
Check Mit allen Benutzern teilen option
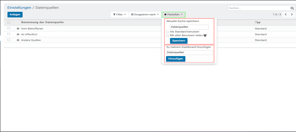pos(167,36)
